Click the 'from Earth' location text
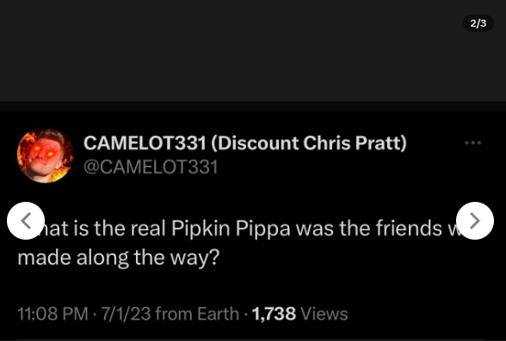 [x=197, y=314]
